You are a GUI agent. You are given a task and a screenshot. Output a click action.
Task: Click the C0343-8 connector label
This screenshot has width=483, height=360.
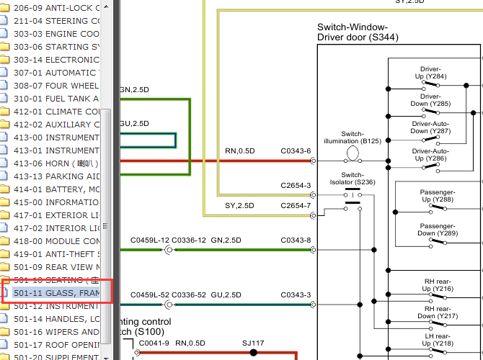click(296, 240)
